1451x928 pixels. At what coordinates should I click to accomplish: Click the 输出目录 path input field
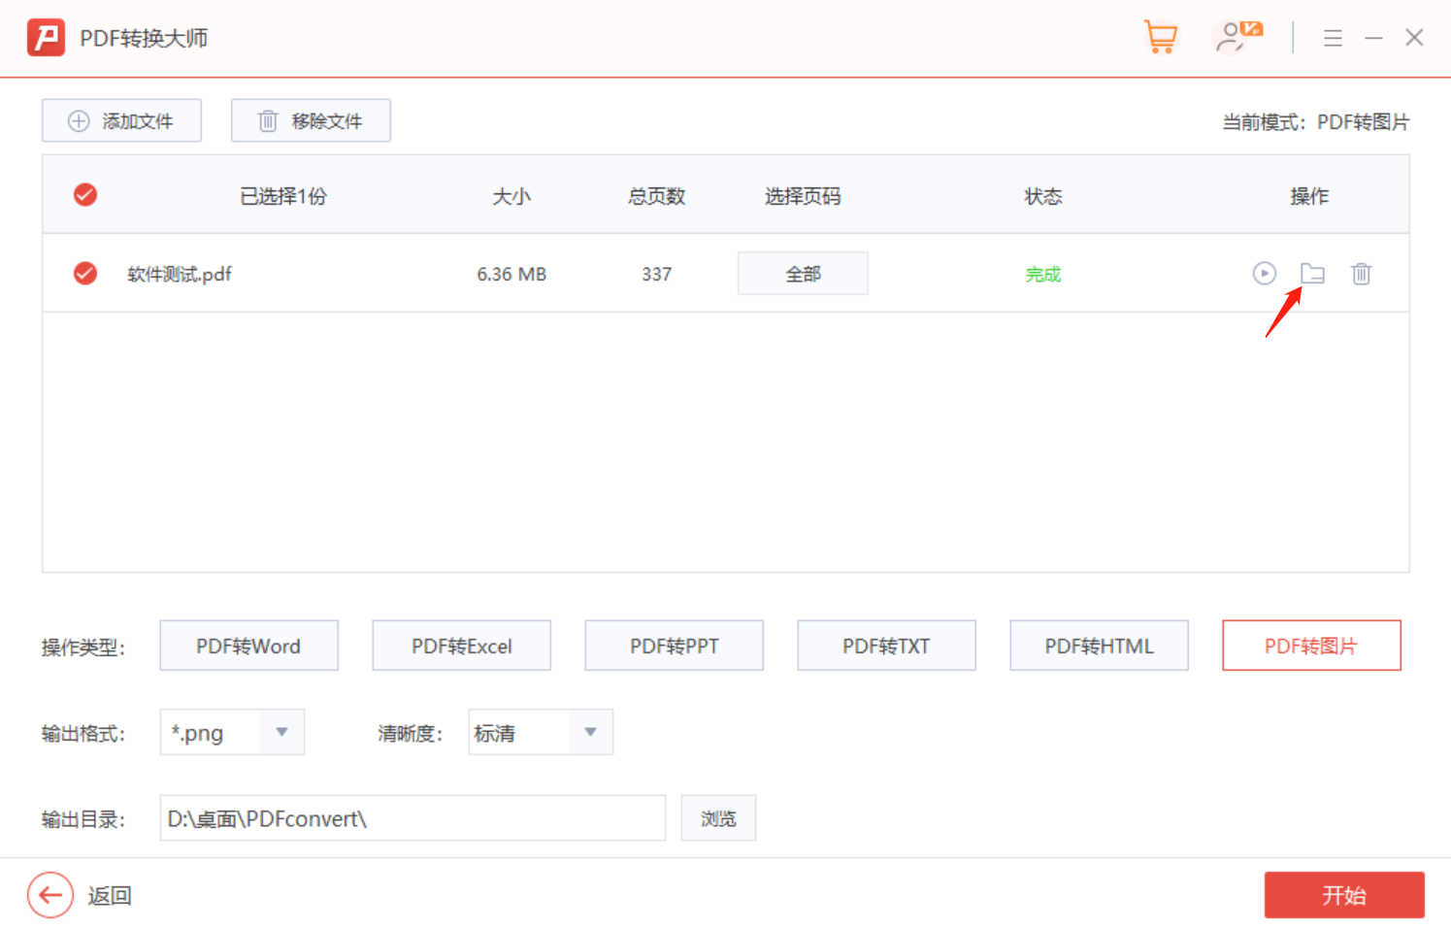(412, 818)
